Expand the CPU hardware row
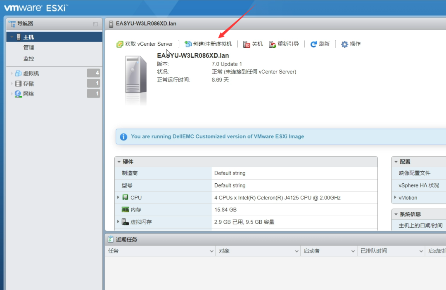The width and height of the screenshot is (446, 290). tap(119, 197)
